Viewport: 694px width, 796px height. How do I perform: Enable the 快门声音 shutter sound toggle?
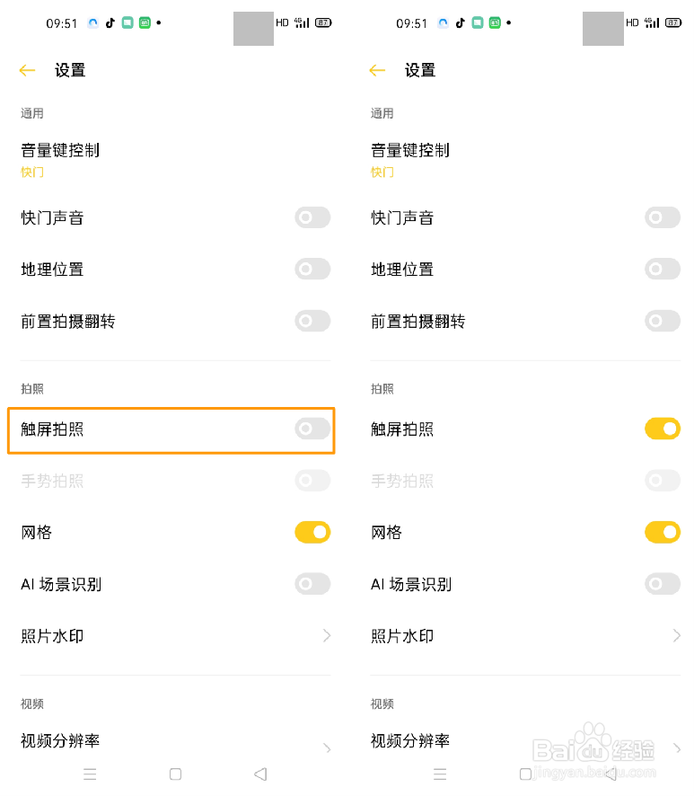coord(312,217)
